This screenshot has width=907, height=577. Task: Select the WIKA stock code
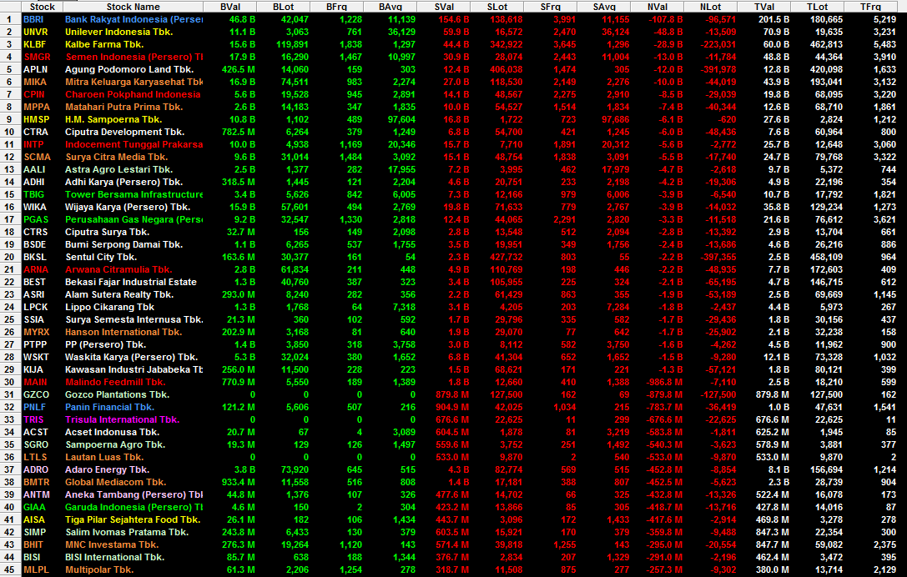click(35, 207)
